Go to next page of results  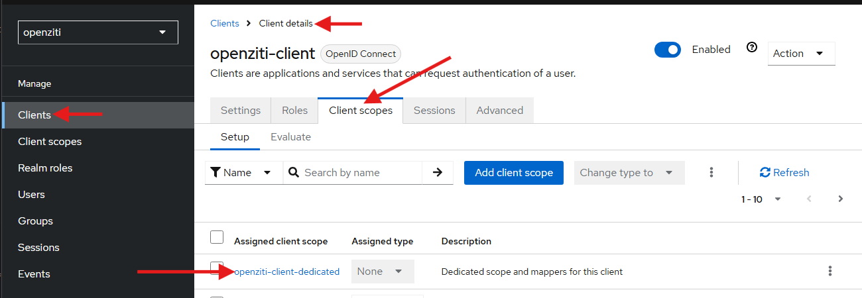(840, 199)
